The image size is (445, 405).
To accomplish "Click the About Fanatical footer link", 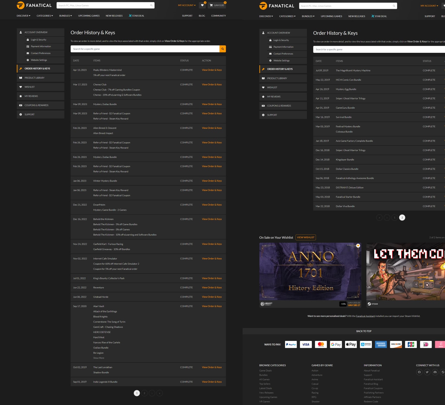I will point(372,371).
